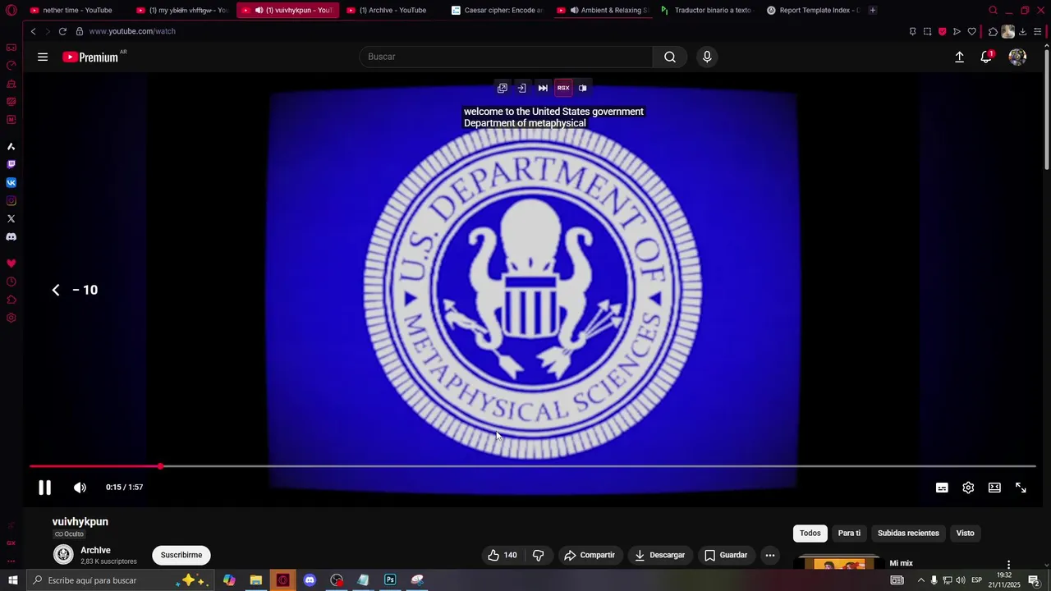This screenshot has height=591, width=1051.
Task: Pause the video
Action: (45, 488)
